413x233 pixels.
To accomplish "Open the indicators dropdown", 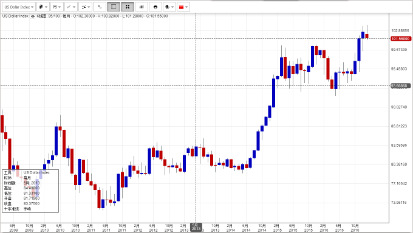I will coord(85,7).
